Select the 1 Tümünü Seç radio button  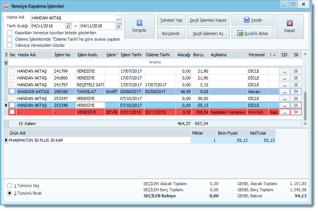tap(10, 186)
